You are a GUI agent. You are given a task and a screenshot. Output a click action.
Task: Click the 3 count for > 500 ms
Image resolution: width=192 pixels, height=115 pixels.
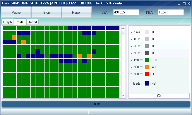pyautogui.click(x=153, y=74)
